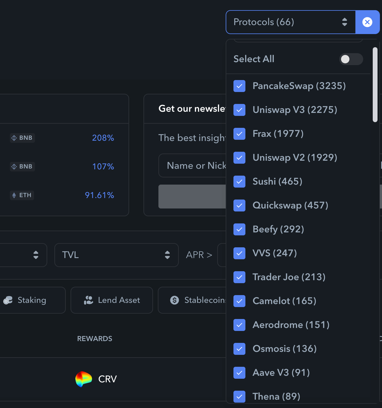
Task: Click the gray newsletter submit button
Action: [192, 197]
